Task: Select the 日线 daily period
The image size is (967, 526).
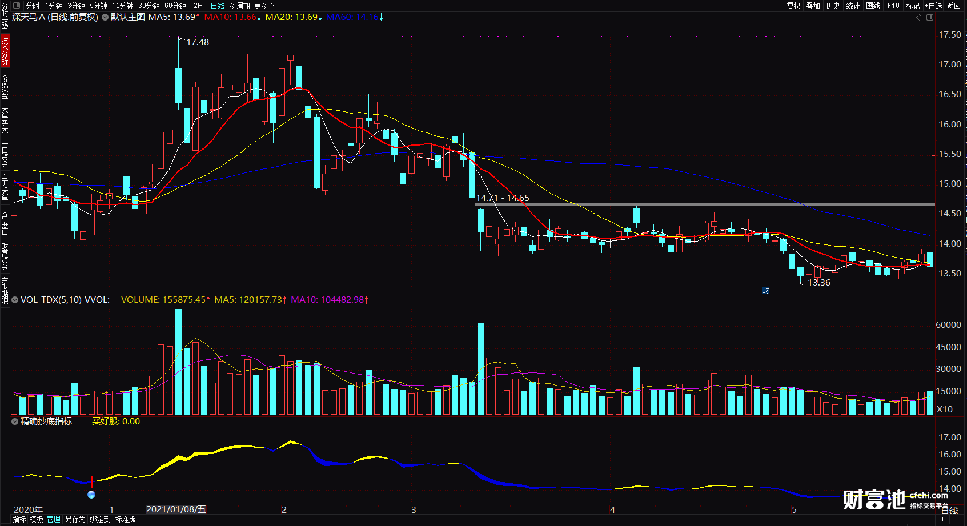Action: click(218, 6)
